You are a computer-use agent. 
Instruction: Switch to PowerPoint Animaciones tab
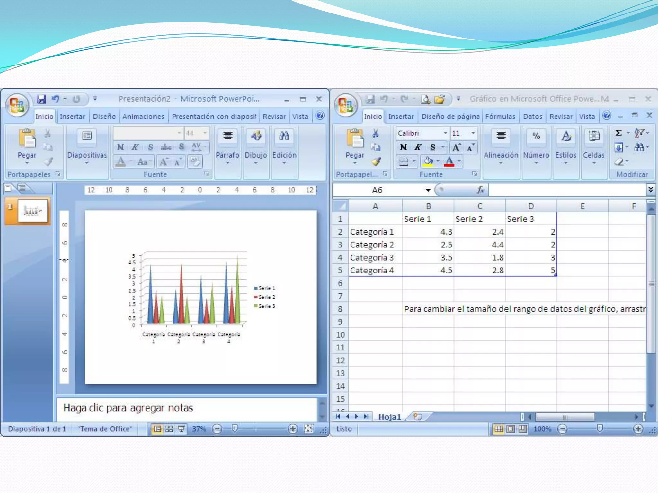pos(143,117)
